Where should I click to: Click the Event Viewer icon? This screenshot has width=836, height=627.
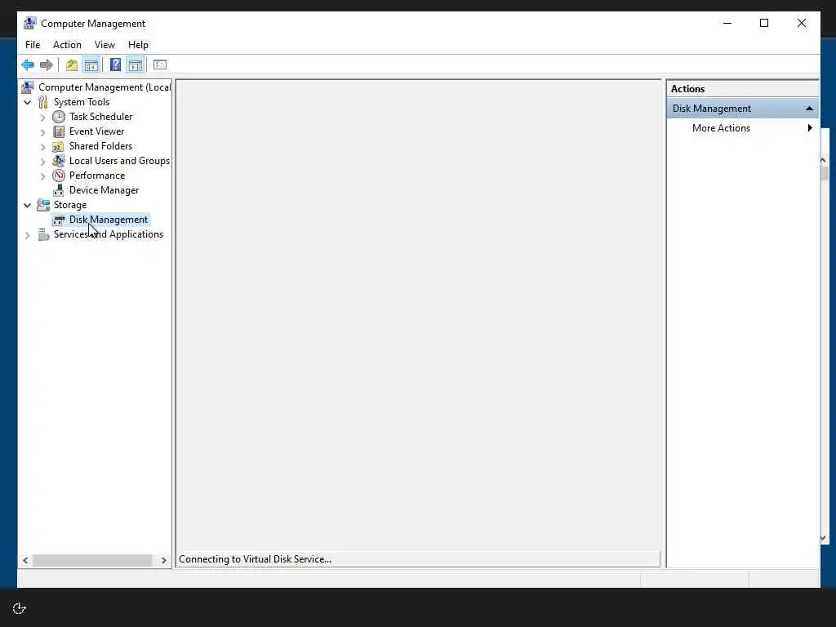(59, 131)
